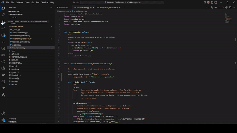This screenshot has width=237, height=133.
Task: Open the large letter A icon in the activity bar
Action: pyautogui.click(x=3, y=95)
